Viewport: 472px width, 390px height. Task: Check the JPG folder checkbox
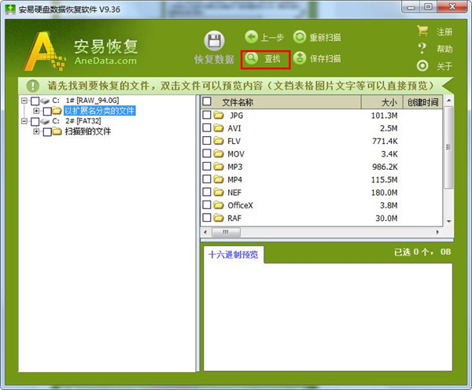coord(207,115)
